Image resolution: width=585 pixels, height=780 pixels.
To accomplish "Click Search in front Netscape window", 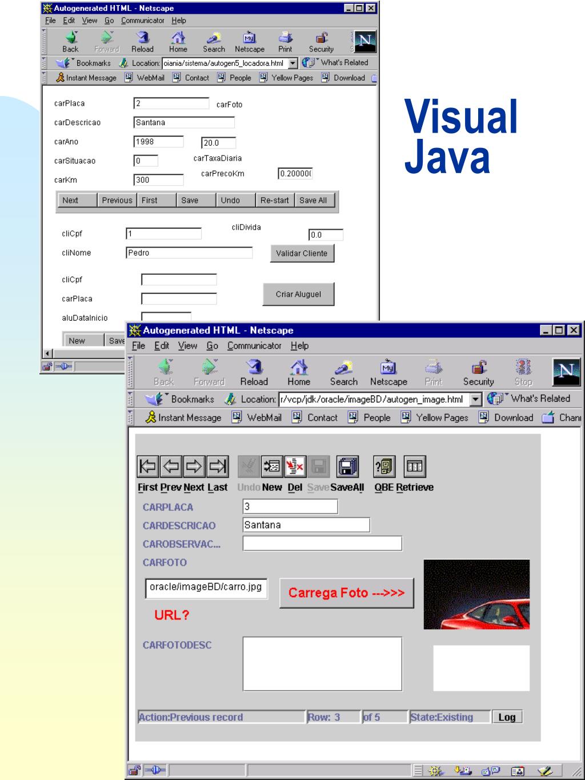I will pos(343,372).
